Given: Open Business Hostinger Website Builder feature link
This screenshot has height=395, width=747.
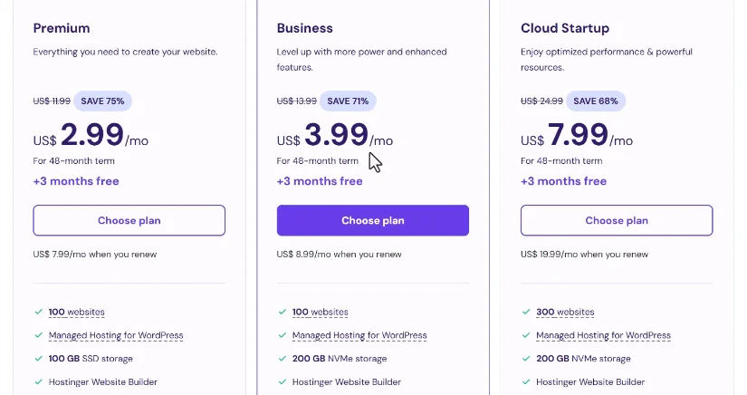Looking at the screenshot, I should (x=347, y=382).
